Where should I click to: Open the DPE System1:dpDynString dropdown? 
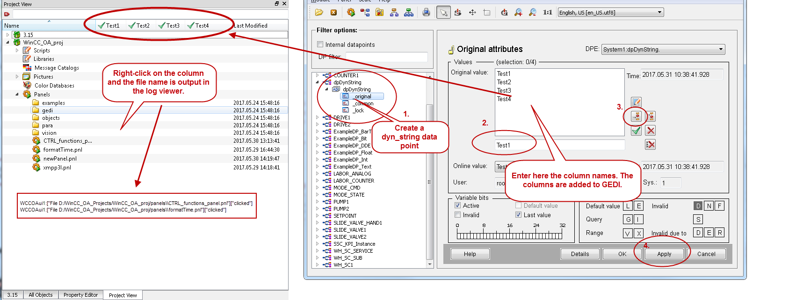[663, 49]
